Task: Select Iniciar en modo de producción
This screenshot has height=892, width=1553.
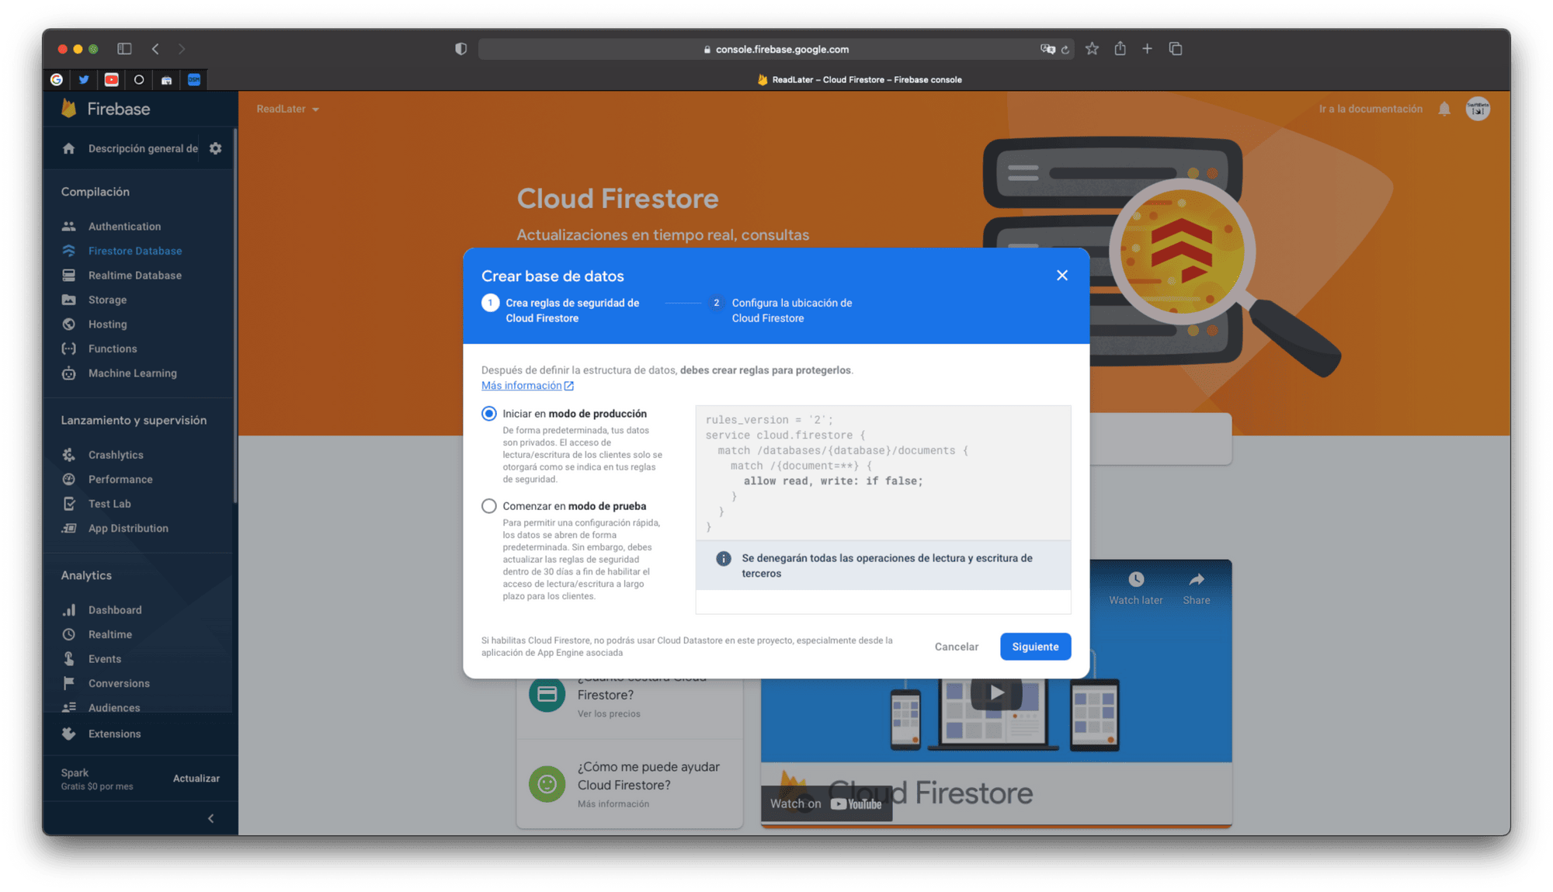Action: 489,414
